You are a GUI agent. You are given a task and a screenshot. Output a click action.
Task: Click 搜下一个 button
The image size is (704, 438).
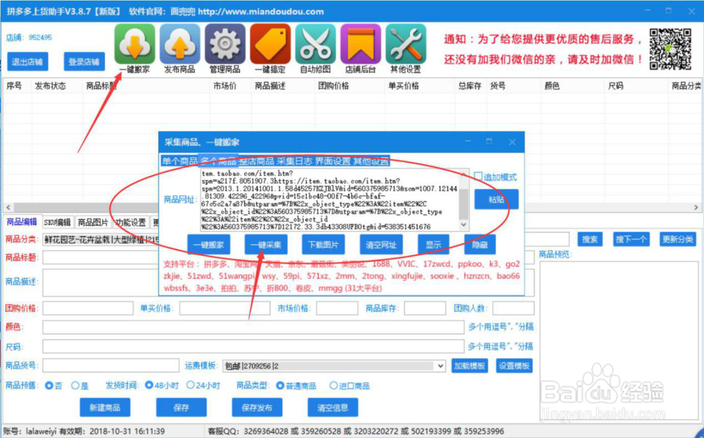click(x=630, y=239)
